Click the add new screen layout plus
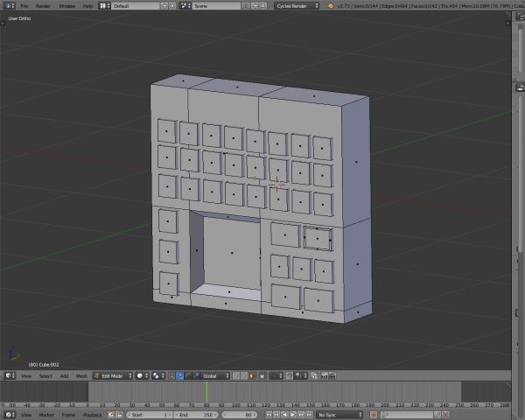525x420 pixels. point(164,6)
